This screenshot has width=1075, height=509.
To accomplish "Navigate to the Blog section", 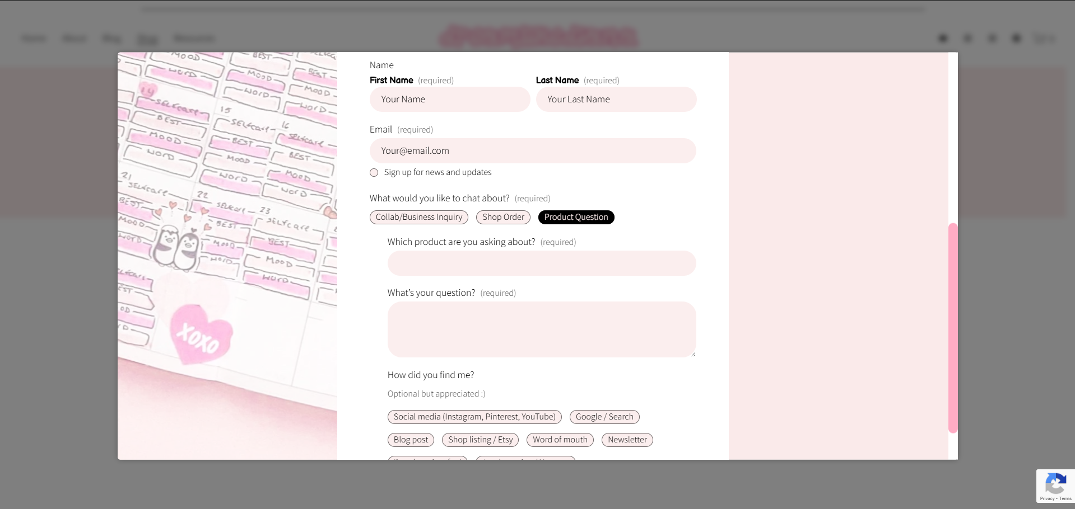I will pos(111,38).
